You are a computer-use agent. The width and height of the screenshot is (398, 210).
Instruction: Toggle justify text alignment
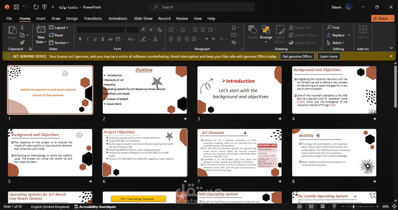(x=194, y=39)
